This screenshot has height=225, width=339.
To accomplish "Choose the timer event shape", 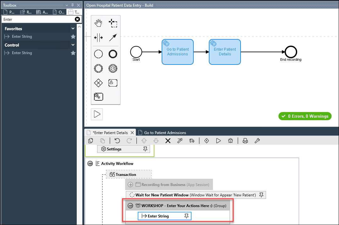I will coord(113,68).
